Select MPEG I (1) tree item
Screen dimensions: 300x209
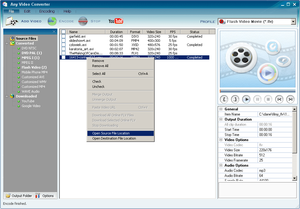pyautogui.click(x=30, y=58)
